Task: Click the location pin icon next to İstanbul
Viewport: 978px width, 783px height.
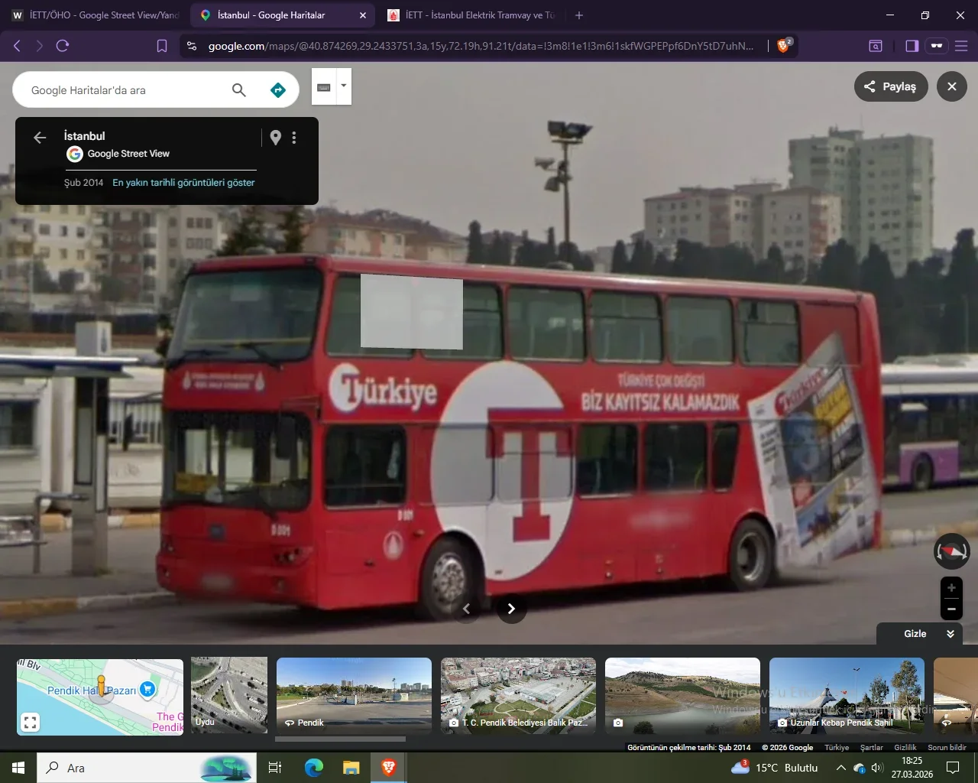Action: point(275,137)
